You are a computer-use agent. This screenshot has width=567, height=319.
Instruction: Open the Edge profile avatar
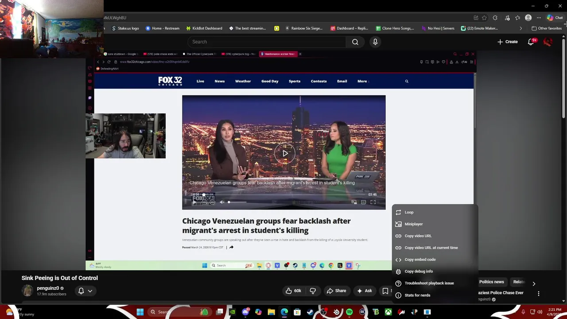(x=528, y=18)
